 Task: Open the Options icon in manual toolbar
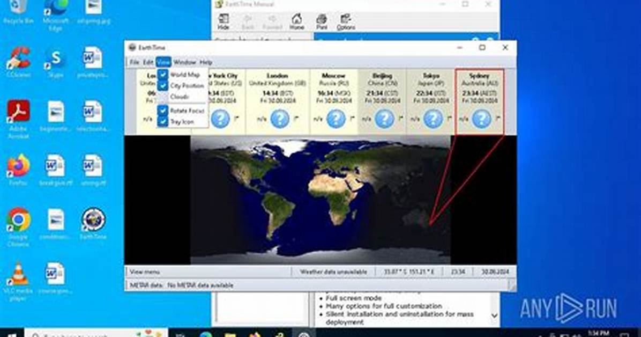pyautogui.click(x=346, y=21)
